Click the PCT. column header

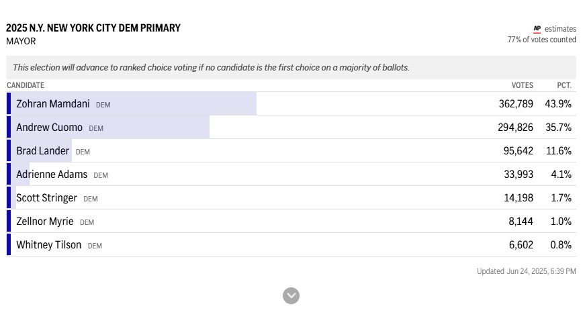[x=564, y=85]
